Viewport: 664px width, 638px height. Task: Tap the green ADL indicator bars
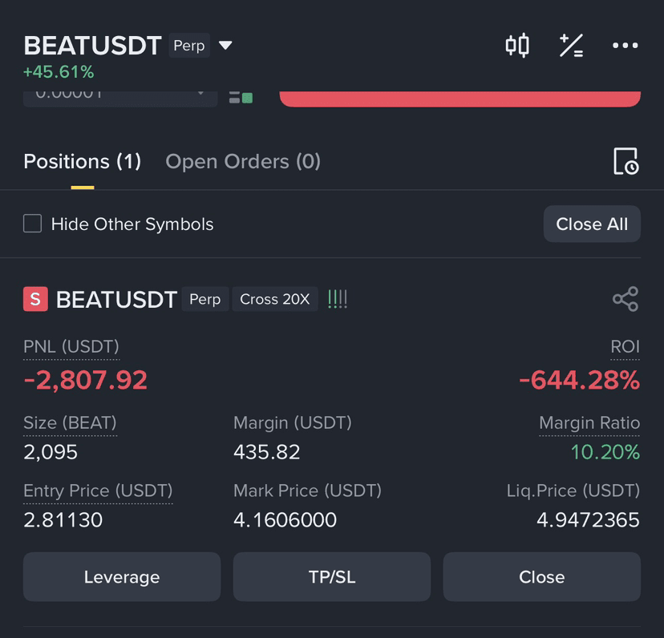338,299
